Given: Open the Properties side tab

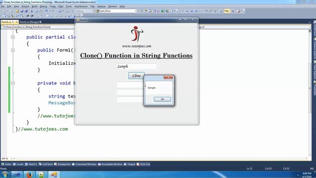Looking at the screenshot, I should point(315,88).
